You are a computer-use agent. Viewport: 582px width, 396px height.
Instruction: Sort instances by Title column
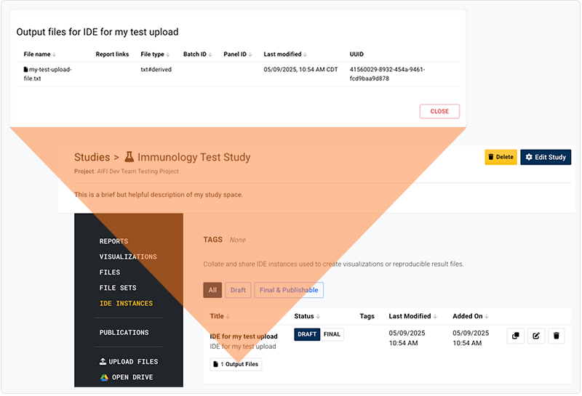pyautogui.click(x=220, y=316)
